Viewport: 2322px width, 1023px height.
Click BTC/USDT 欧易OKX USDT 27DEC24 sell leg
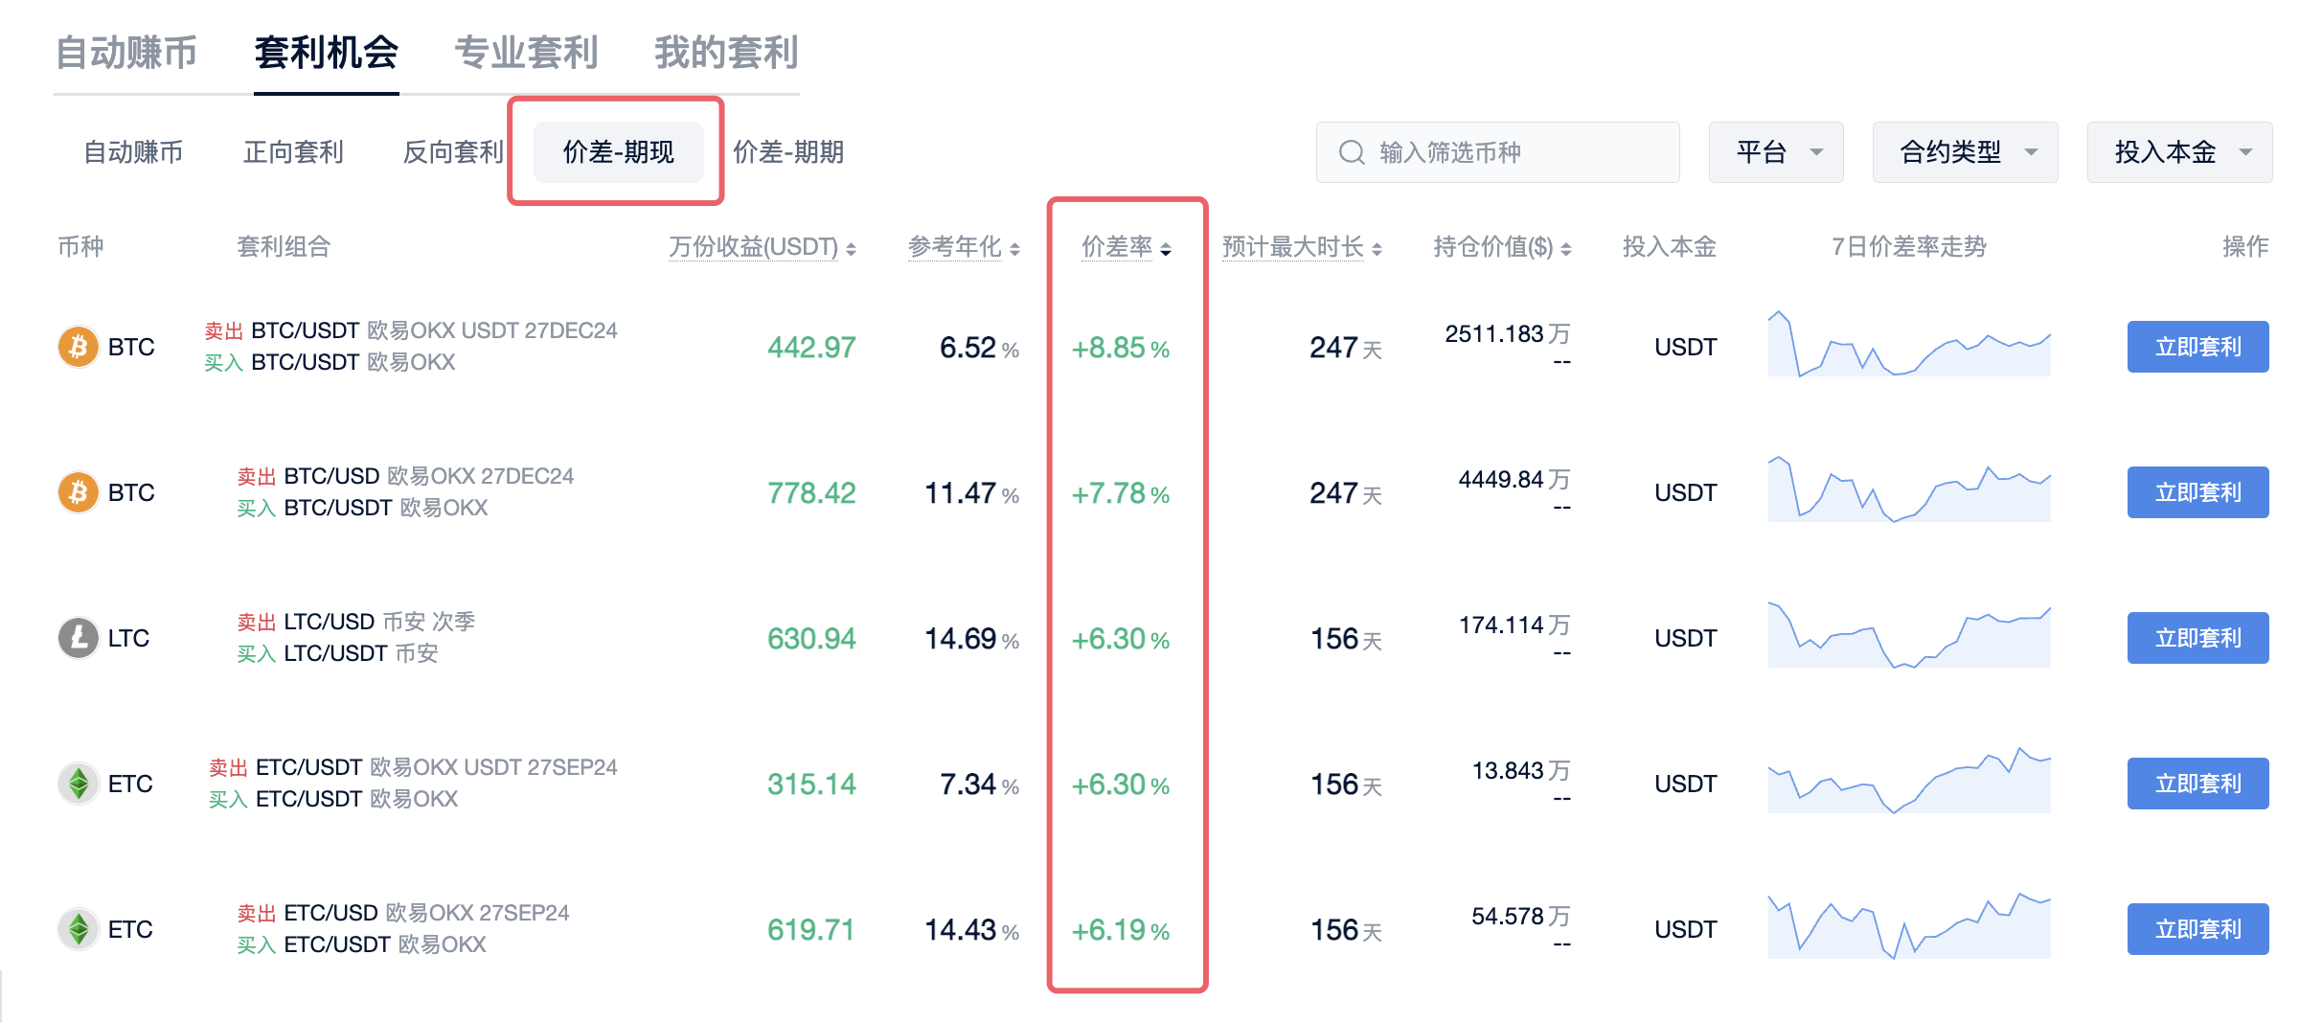[x=411, y=330]
